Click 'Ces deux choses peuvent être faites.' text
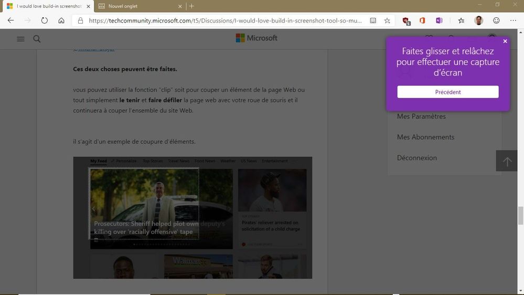The image size is (524, 295). (125, 69)
